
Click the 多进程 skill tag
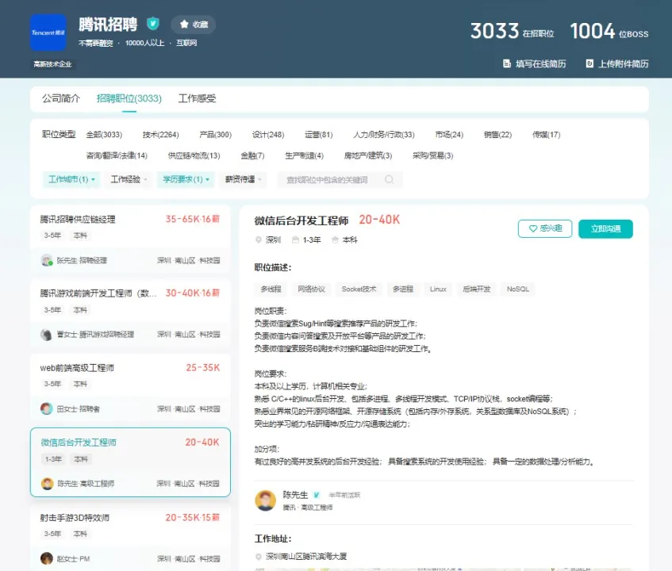click(x=403, y=289)
